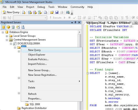Collapse the Database Engine node
The width and height of the screenshot is (138, 110).
3,32
